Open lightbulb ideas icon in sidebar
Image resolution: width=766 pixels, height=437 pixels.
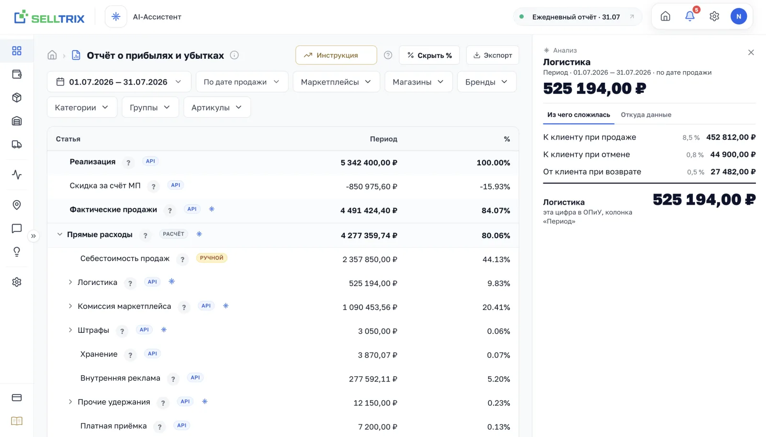tap(17, 252)
